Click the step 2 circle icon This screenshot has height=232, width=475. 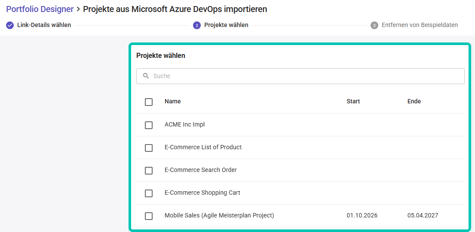pyautogui.click(x=197, y=25)
